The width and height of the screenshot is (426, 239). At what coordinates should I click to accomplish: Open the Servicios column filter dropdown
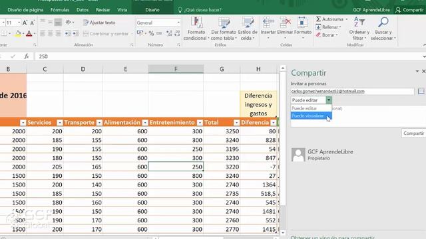60,123
